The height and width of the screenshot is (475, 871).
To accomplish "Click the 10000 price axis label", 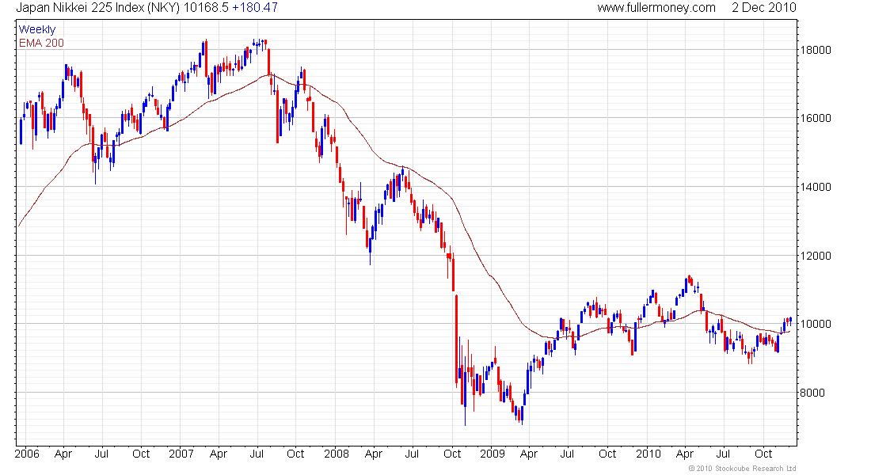I will [816, 324].
